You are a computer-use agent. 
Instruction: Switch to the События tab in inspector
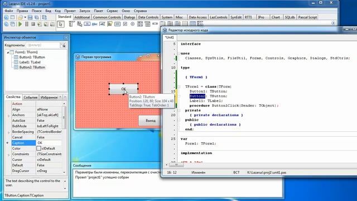tap(31, 97)
